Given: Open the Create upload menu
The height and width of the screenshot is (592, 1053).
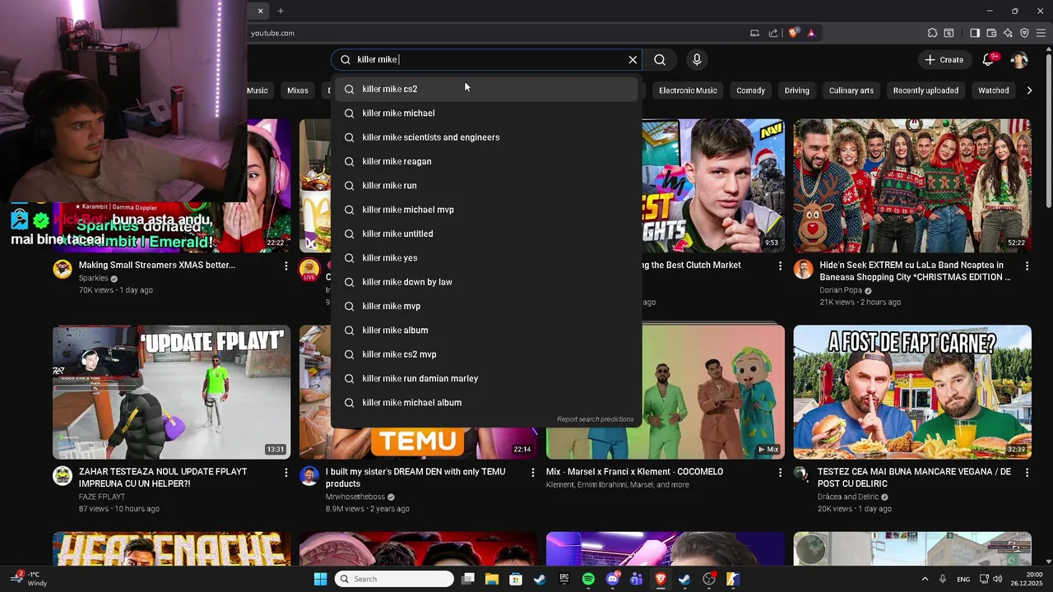Looking at the screenshot, I should point(944,59).
